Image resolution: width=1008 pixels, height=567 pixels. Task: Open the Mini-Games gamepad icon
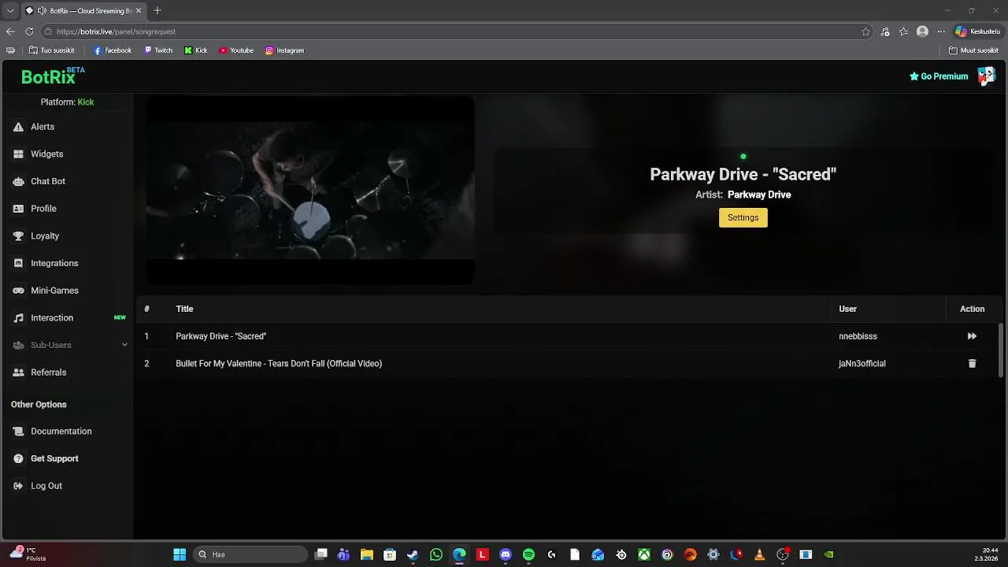click(x=18, y=291)
